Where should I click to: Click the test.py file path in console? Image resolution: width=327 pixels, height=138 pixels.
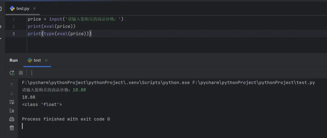click(x=253, y=83)
